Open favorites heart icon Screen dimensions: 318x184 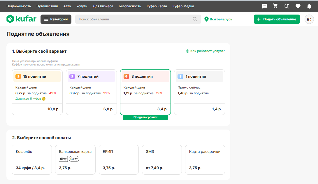[298, 6]
